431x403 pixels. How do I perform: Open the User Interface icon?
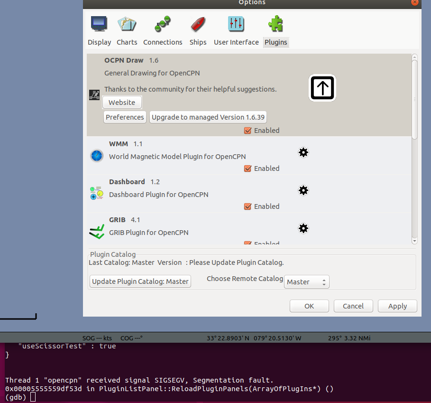[236, 24]
